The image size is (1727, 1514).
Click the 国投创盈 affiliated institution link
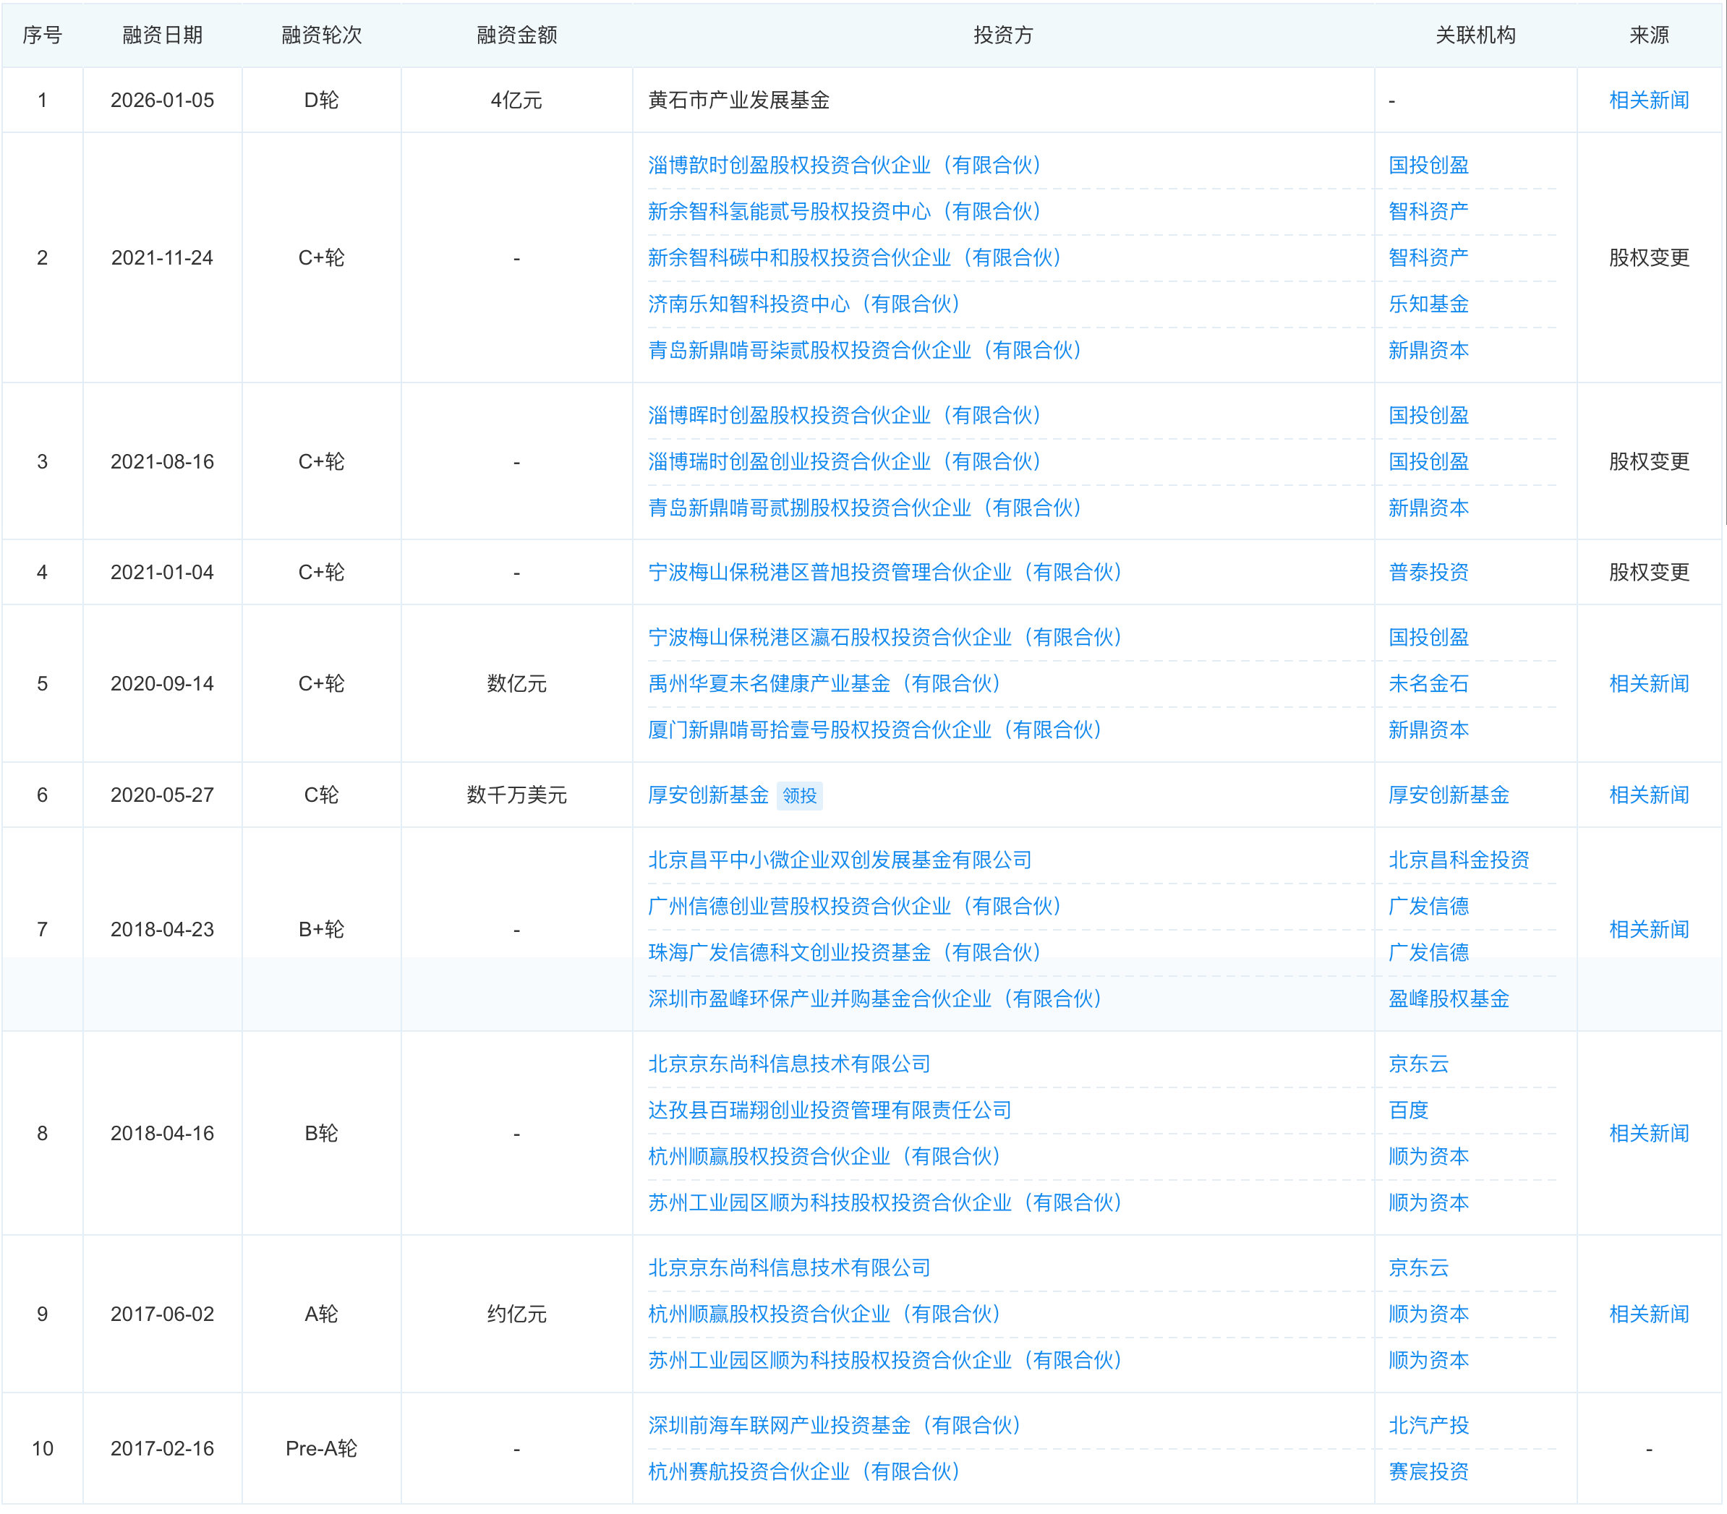[x=1428, y=166]
